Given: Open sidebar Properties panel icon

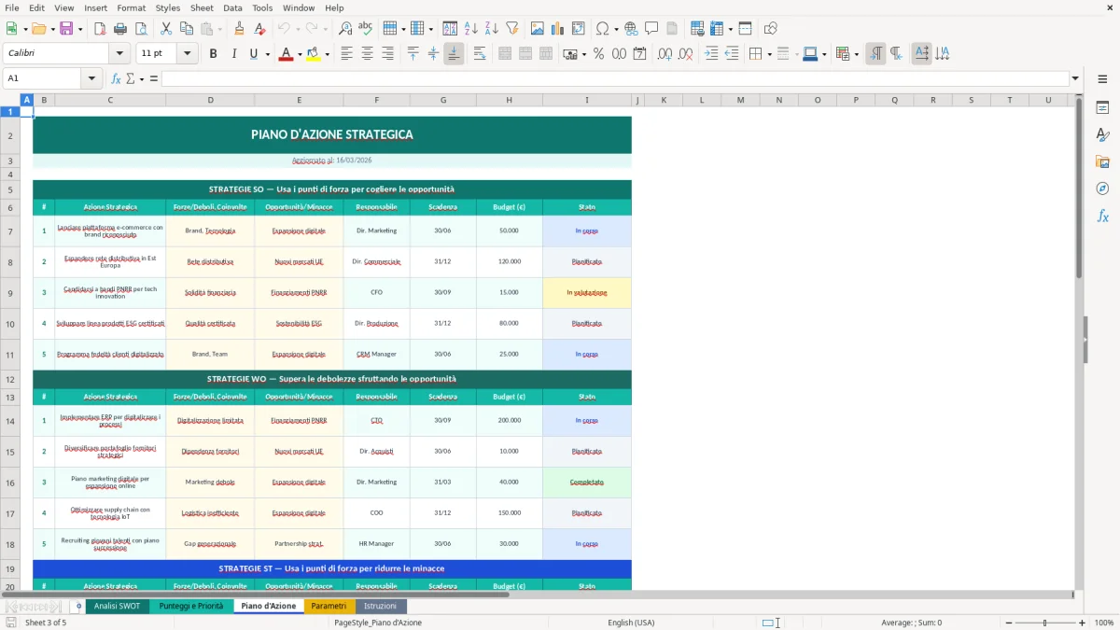Looking at the screenshot, I should (1102, 108).
